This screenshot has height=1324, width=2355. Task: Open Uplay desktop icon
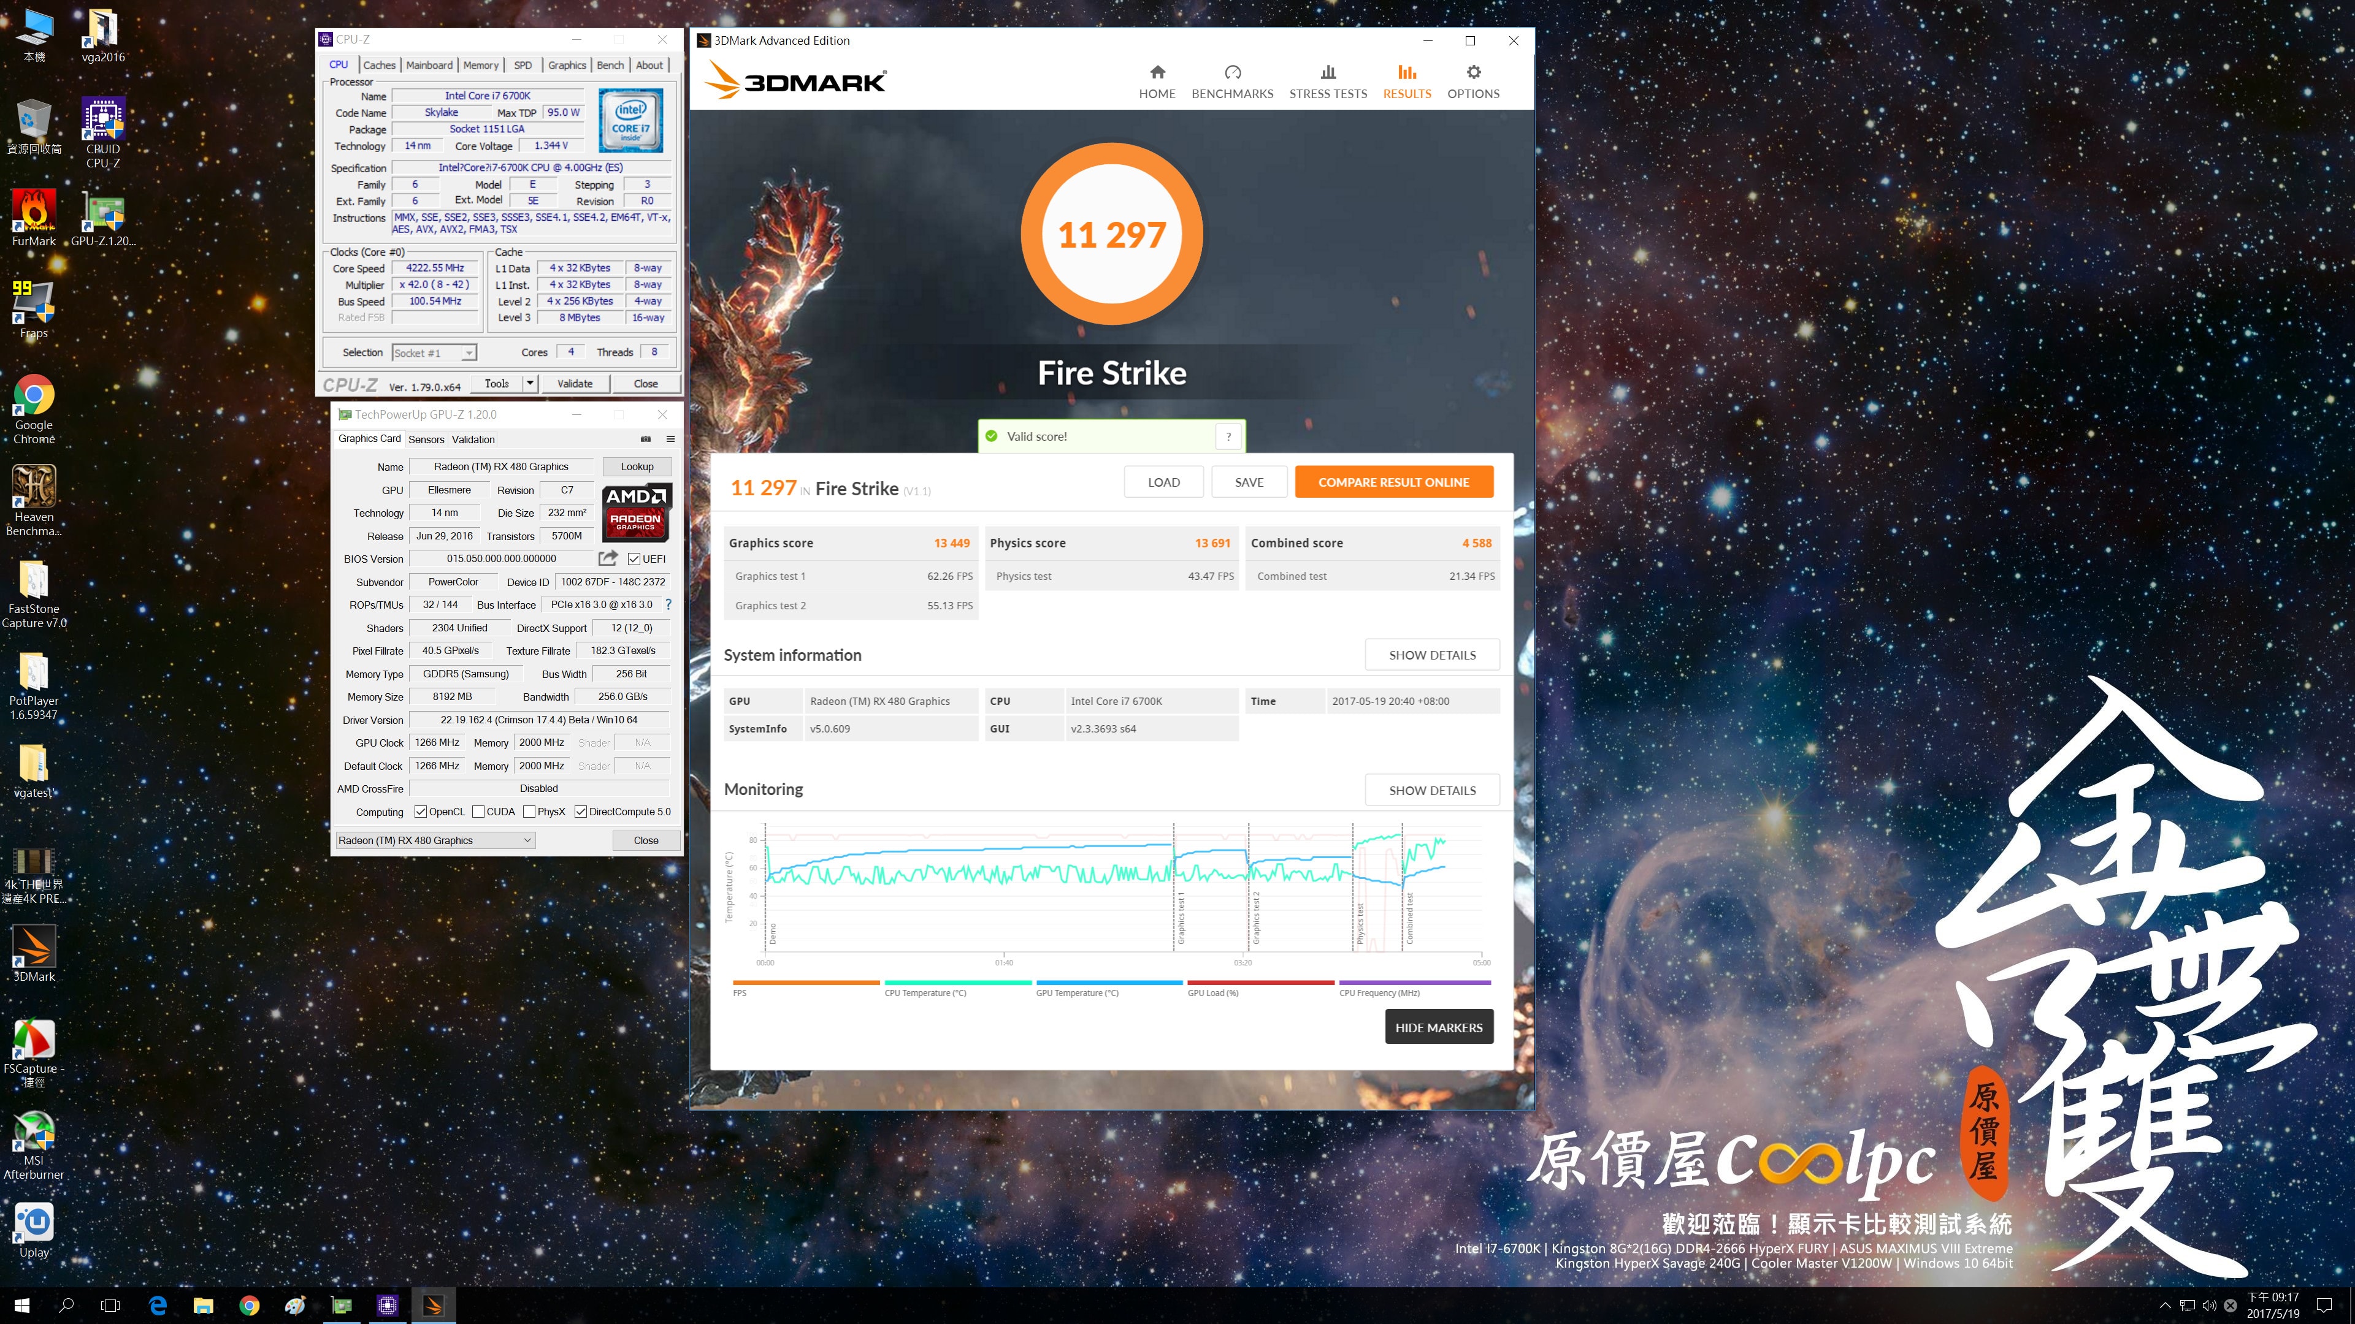[x=34, y=1230]
